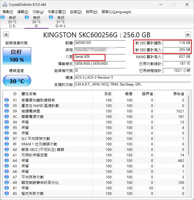Click the 良好 100 % health status button

17,56
